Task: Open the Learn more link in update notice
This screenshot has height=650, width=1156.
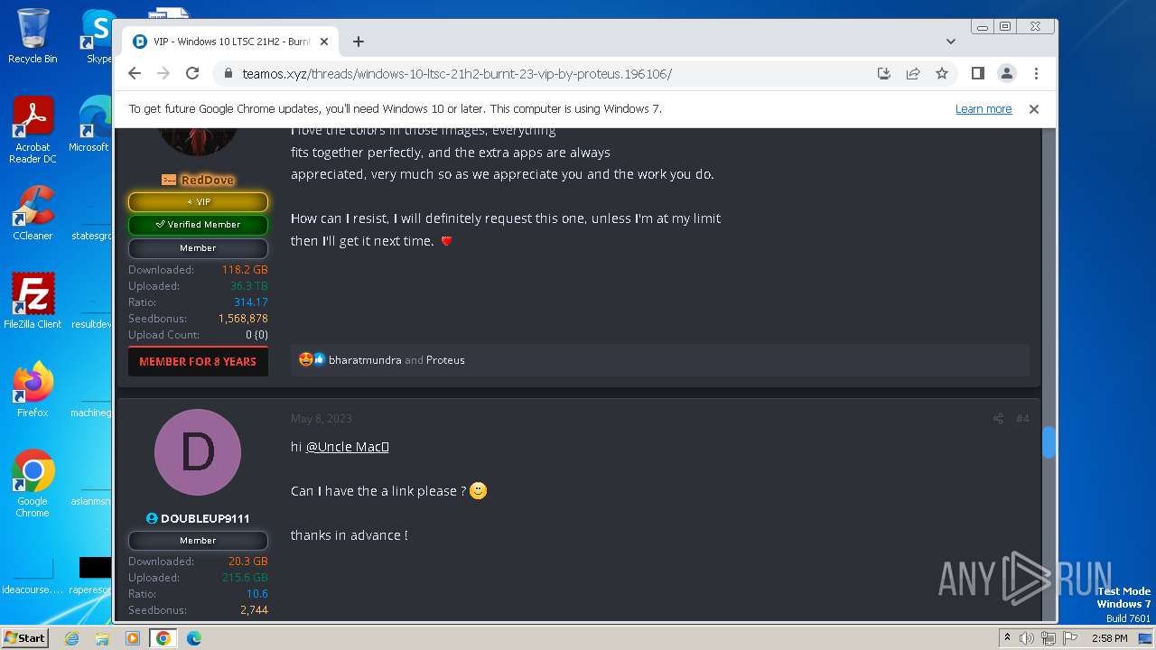Action: pyautogui.click(x=984, y=109)
